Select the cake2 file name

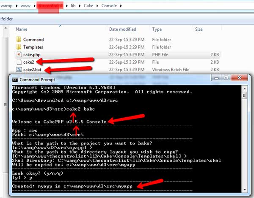(x=29, y=62)
